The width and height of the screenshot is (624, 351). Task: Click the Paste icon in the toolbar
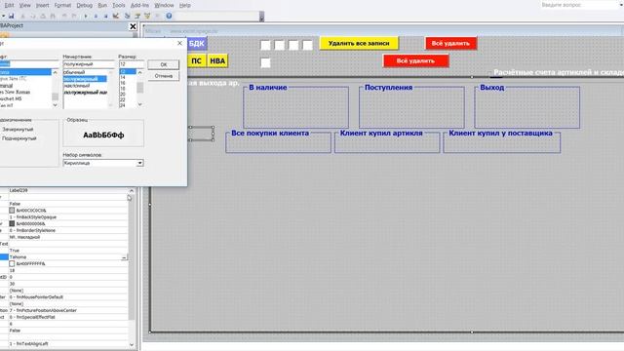point(43,16)
